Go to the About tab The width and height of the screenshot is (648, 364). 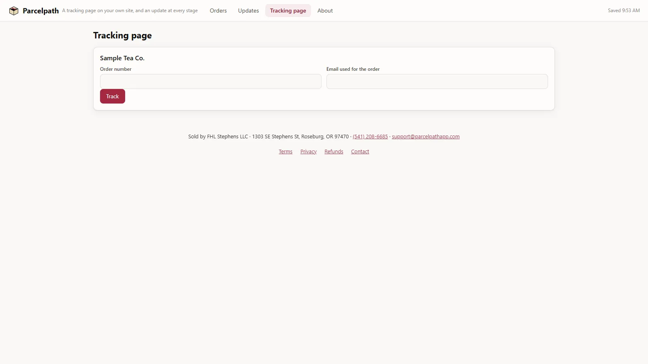(325, 11)
